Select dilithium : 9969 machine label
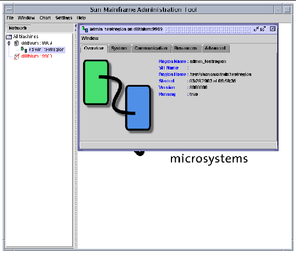 [37, 43]
